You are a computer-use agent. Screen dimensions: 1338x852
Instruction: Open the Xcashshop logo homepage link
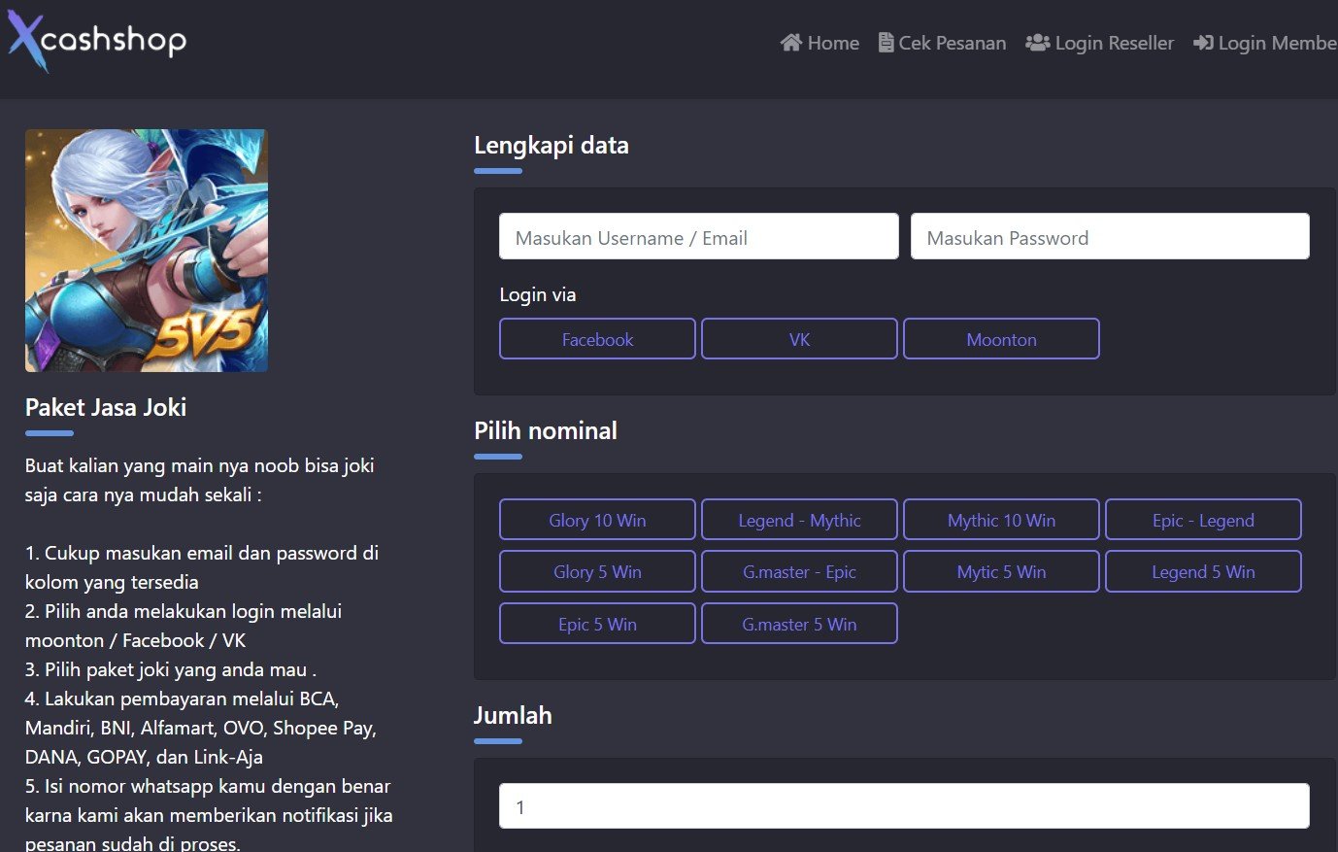97,42
